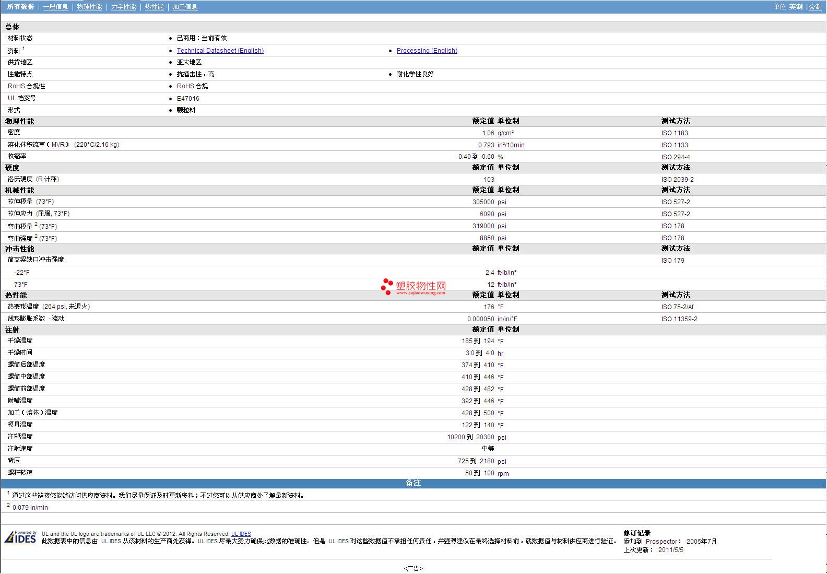Click the UL 档案号 row label
The width and height of the screenshot is (827, 574).
coord(22,98)
